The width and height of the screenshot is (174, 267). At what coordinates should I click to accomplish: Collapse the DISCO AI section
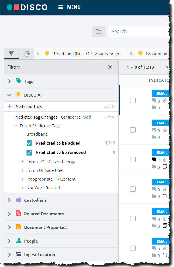pos(9,95)
